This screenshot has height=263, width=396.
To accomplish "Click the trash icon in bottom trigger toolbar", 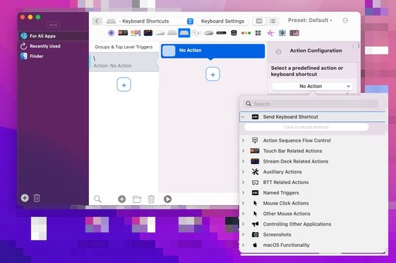I will pyautogui.click(x=151, y=199).
